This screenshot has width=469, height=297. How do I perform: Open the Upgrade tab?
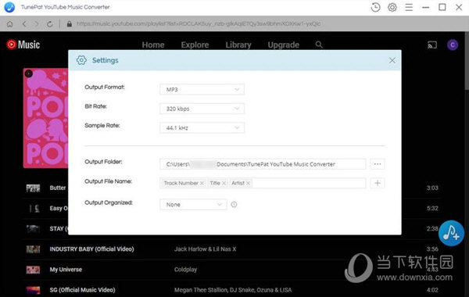[x=283, y=45]
